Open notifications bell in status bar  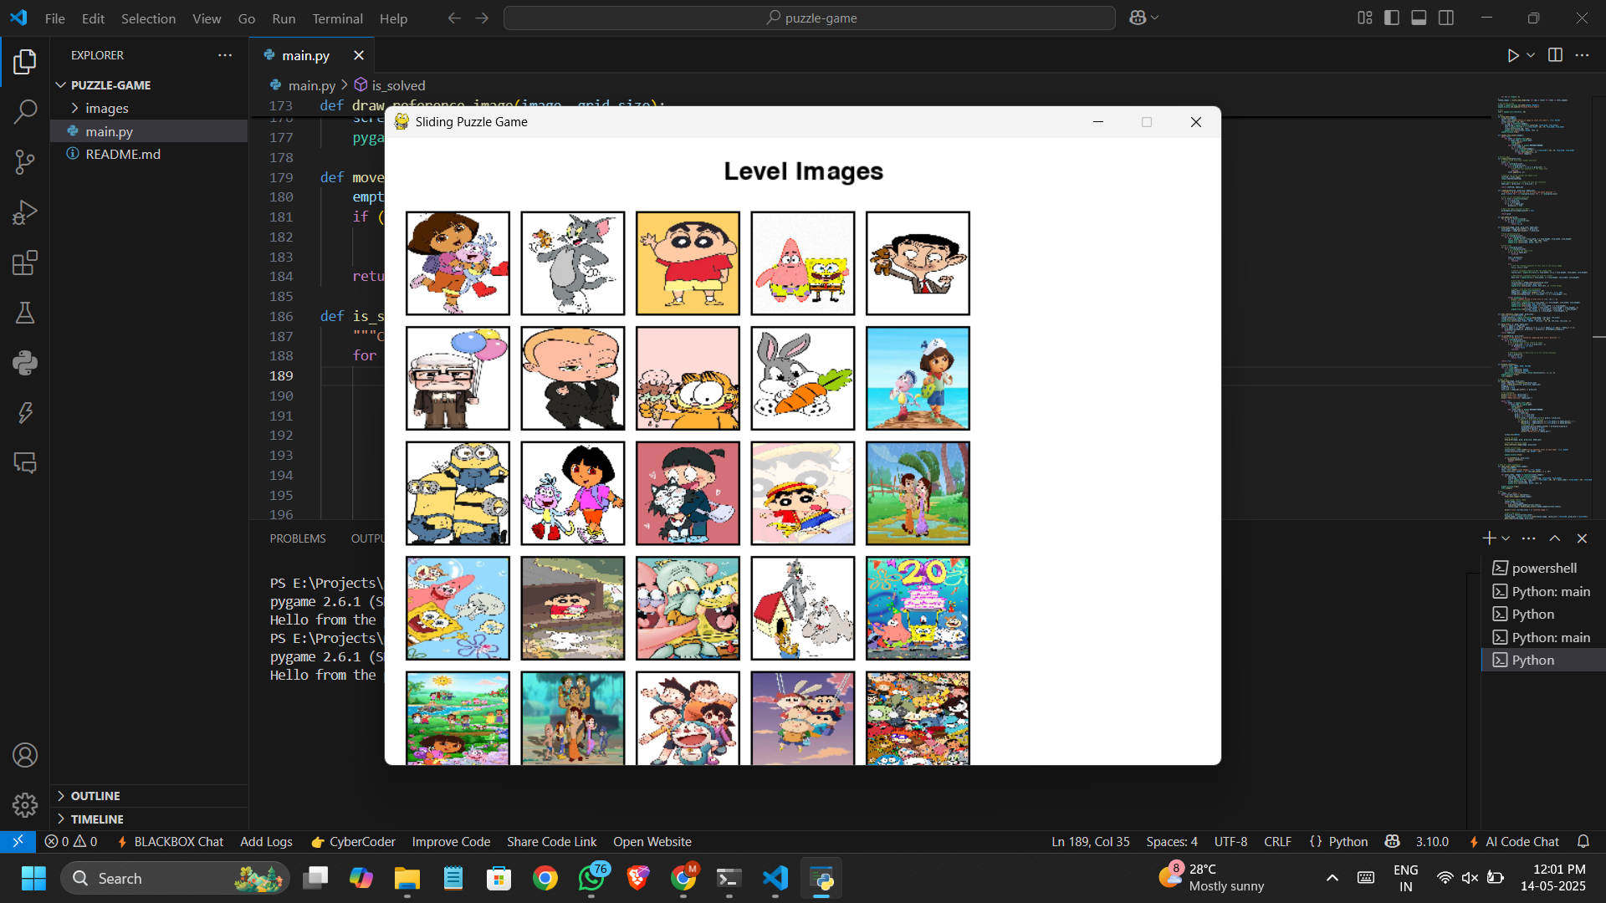1583,841
